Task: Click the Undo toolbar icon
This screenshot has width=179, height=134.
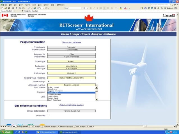Action: (x=29, y=8)
